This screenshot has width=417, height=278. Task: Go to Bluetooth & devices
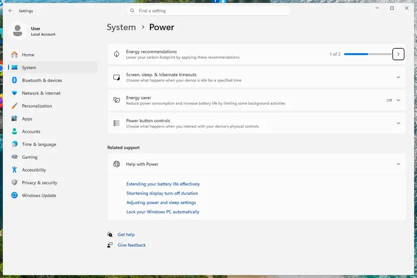[x=53, y=80]
